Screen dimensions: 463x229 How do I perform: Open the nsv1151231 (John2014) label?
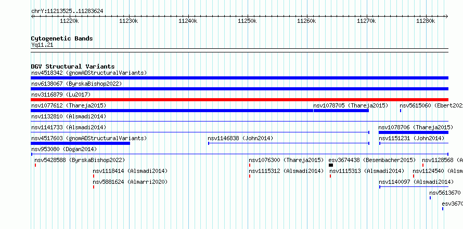411,138
